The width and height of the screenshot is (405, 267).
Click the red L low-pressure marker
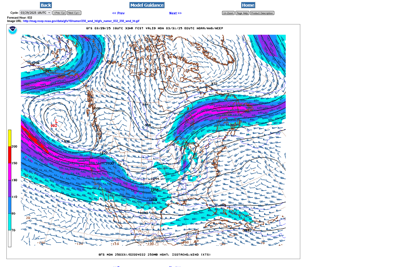56,121
